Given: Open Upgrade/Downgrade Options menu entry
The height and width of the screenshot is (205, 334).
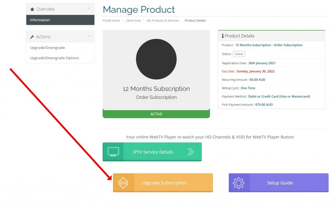Looking at the screenshot, I should coord(54,58).
